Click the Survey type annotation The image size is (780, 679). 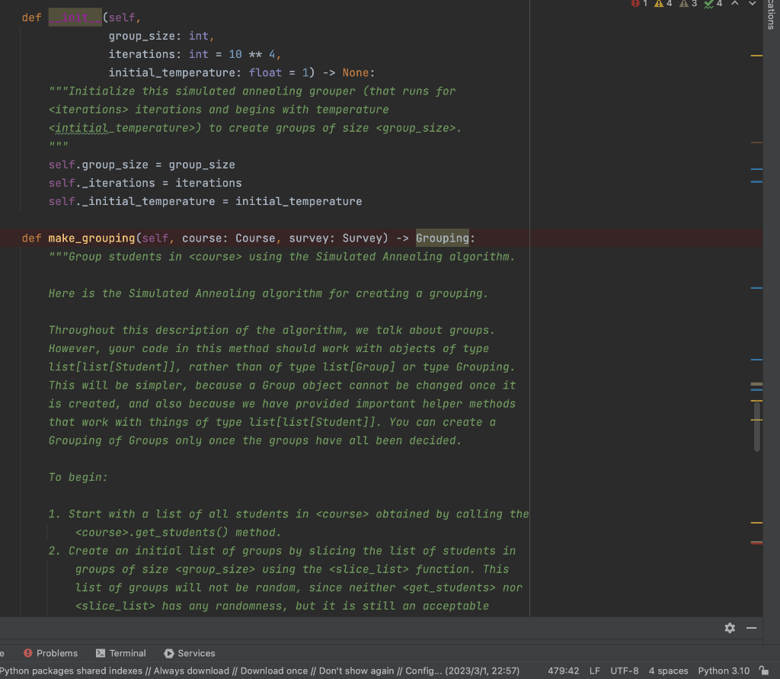click(362, 238)
